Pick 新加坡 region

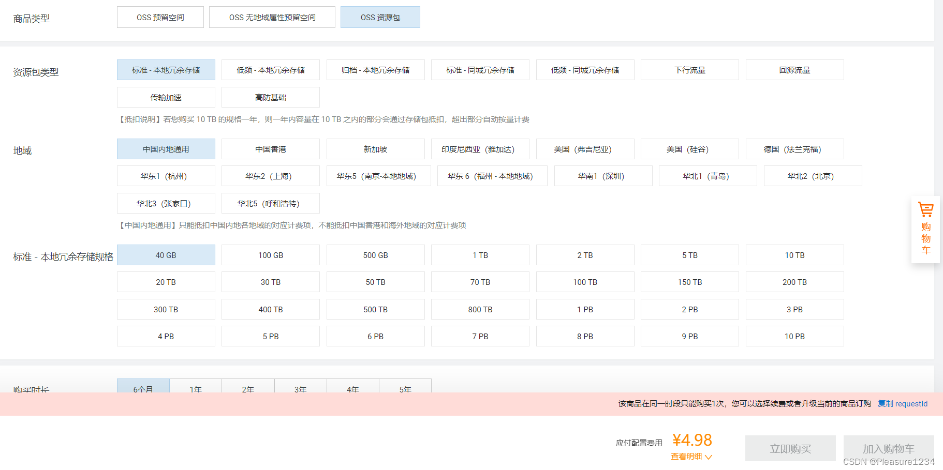pyautogui.click(x=376, y=149)
